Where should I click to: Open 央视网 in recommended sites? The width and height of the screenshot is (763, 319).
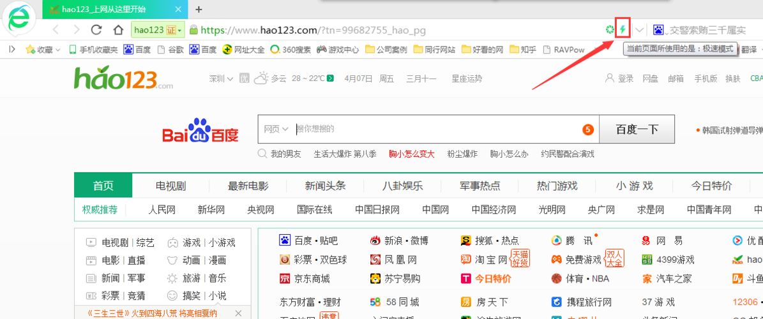pyautogui.click(x=261, y=210)
